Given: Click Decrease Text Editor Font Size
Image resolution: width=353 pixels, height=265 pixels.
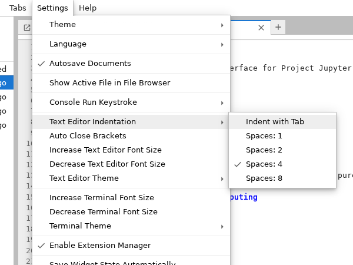Looking at the screenshot, I should (x=131, y=164).
